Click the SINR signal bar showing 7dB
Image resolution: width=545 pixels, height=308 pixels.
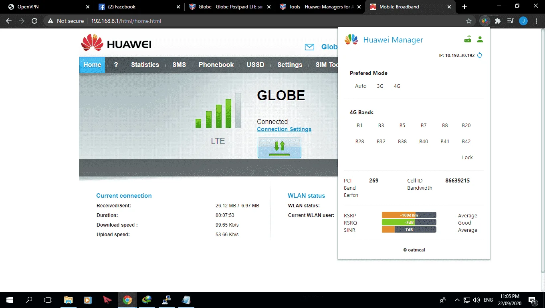pos(409,230)
